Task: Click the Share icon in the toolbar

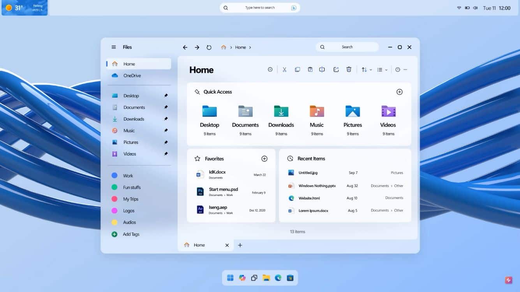Action: pyautogui.click(x=336, y=69)
